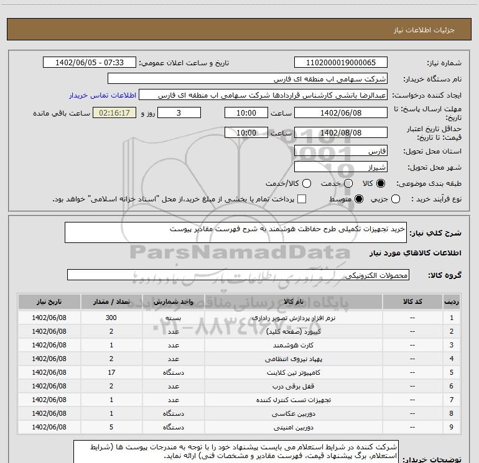
Task: Toggle the اسناد خزانه اسلامی payment checkbox
Action: pos(302,199)
